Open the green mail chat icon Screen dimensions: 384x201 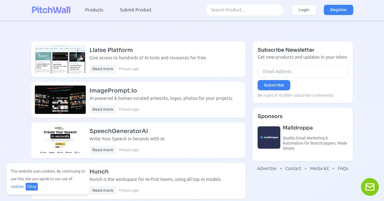coord(370,187)
